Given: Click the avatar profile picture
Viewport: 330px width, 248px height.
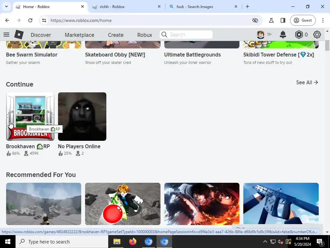Looking at the screenshot, I should click(x=260, y=35).
